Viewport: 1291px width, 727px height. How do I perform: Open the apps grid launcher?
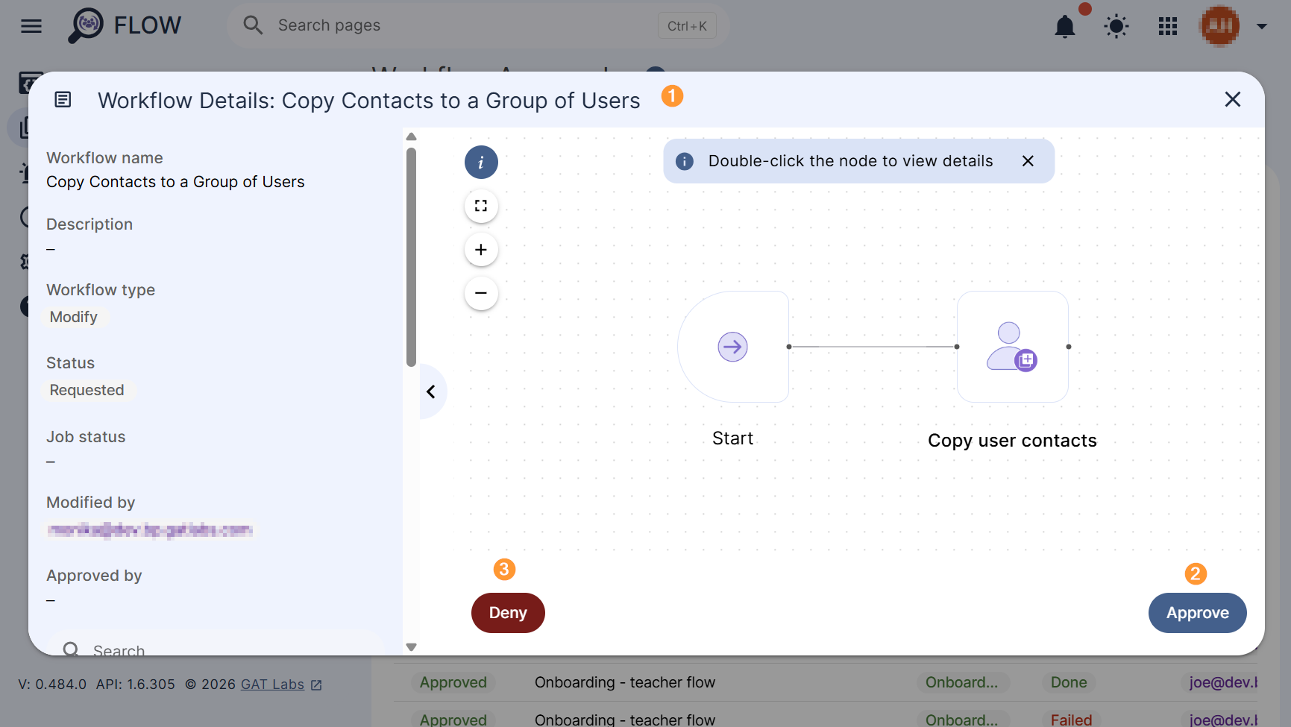pyautogui.click(x=1168, y=27)
